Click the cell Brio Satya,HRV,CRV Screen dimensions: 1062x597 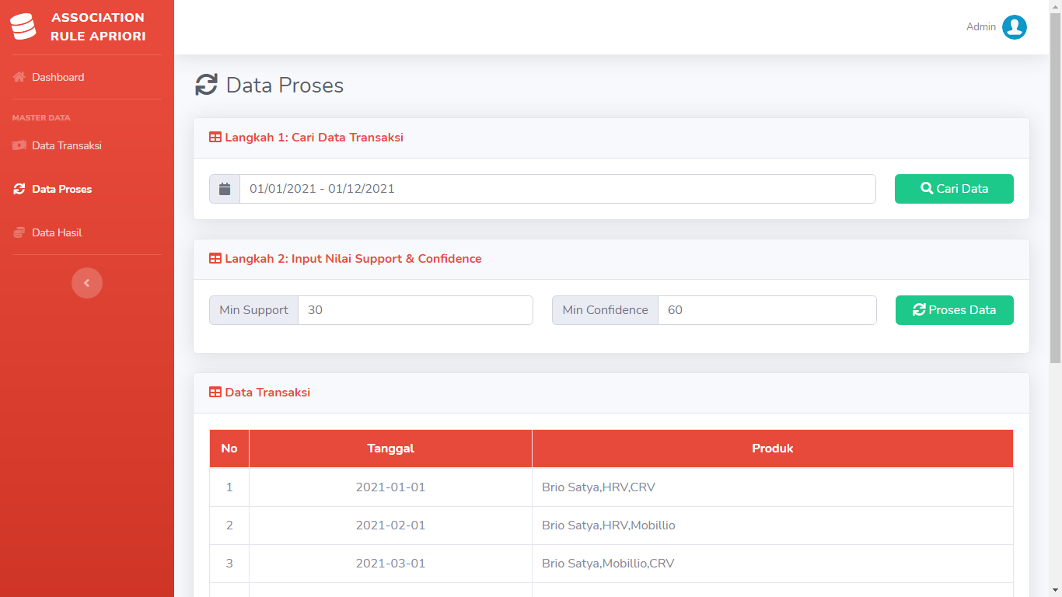tap(773, 487)
